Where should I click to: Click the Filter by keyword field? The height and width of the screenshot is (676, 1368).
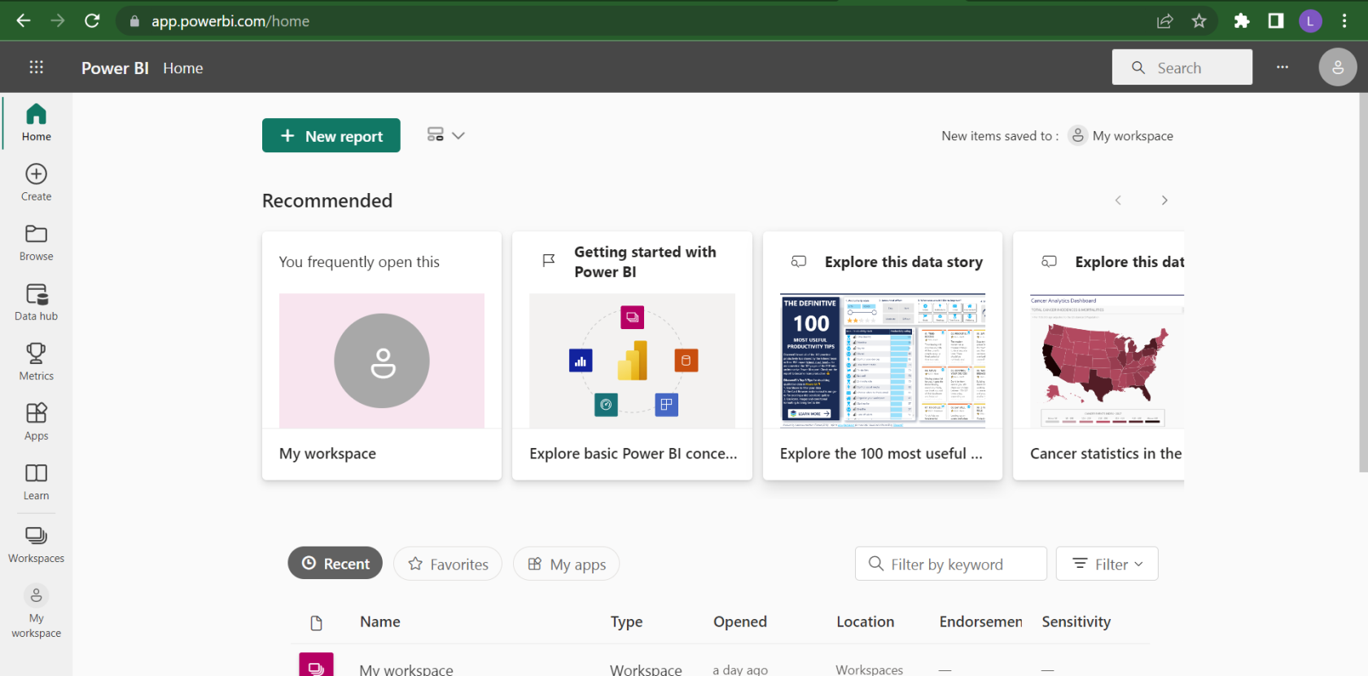[950, 564]
